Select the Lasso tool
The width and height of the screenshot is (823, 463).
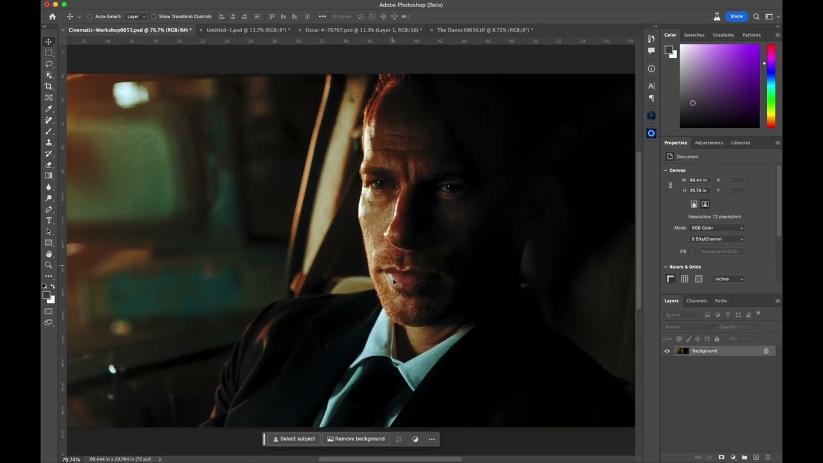[x=48, y=64]
